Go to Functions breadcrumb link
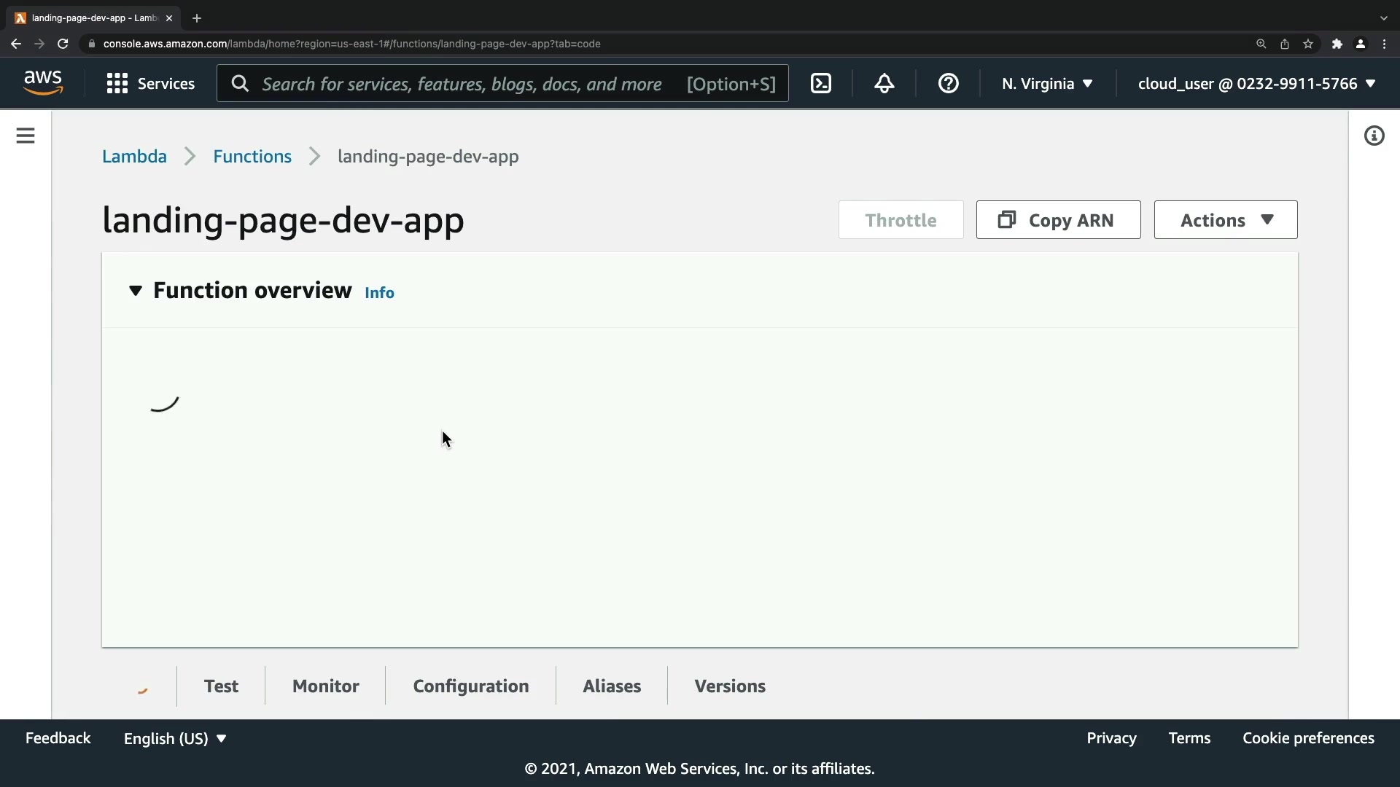Viewport: 1400px width, 787px height. pos(252,156)
